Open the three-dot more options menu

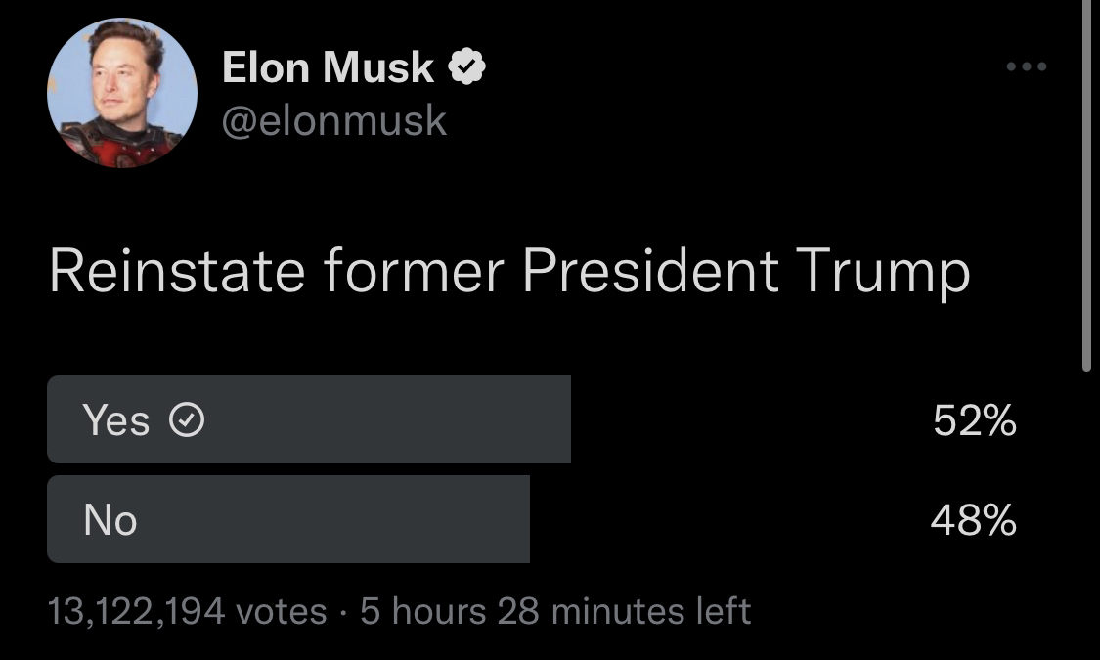point(1027,66)
